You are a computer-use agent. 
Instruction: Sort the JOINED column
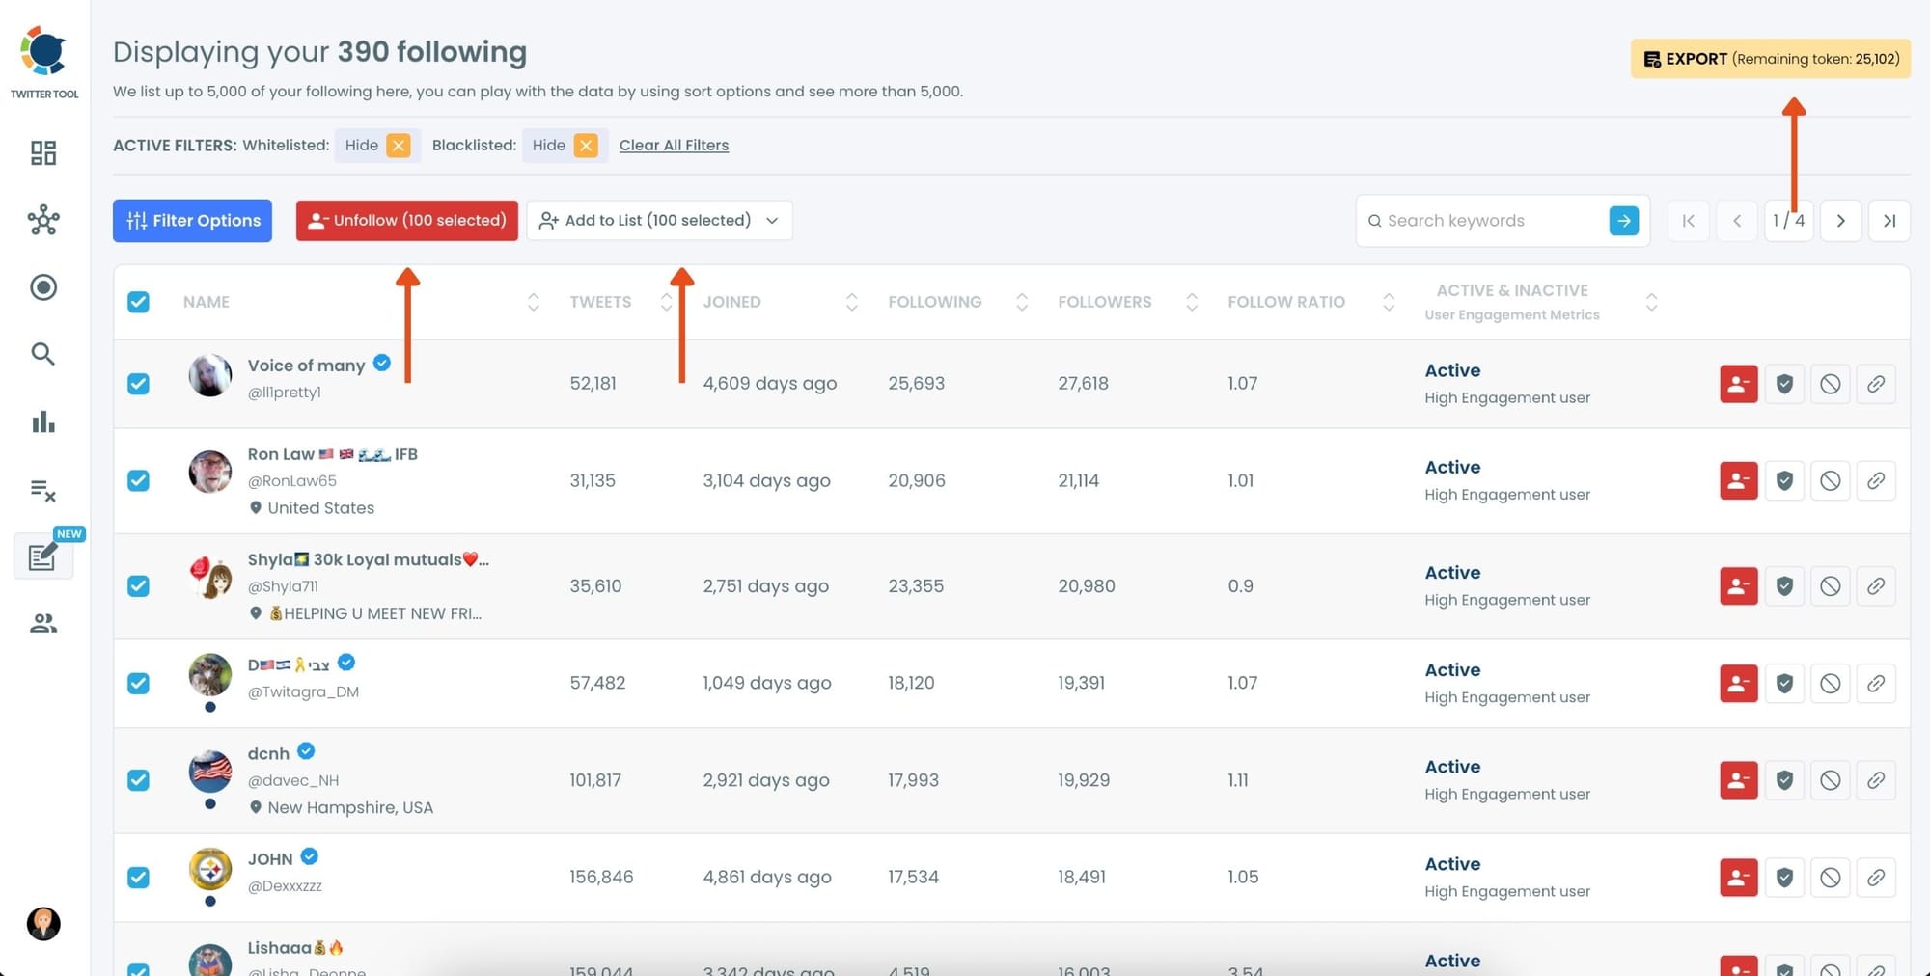pos(851,302)
